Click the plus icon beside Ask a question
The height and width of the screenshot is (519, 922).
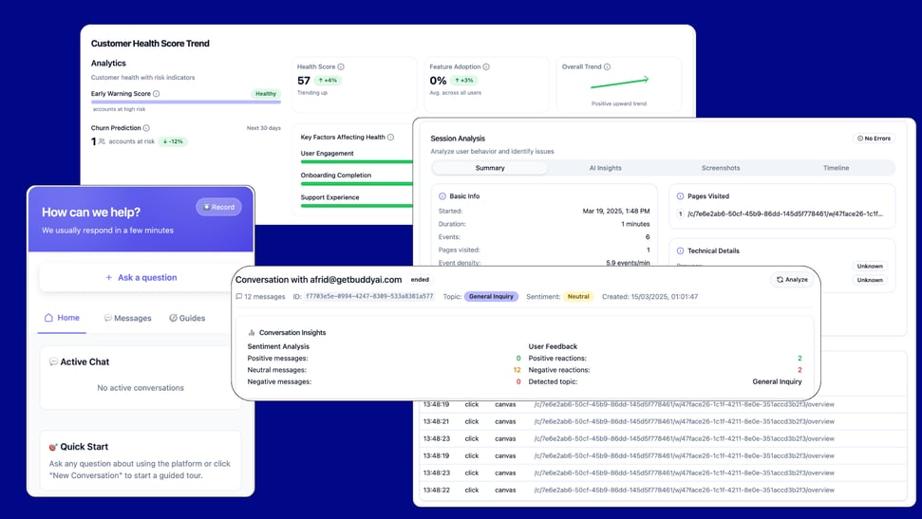tap(109, 277)
